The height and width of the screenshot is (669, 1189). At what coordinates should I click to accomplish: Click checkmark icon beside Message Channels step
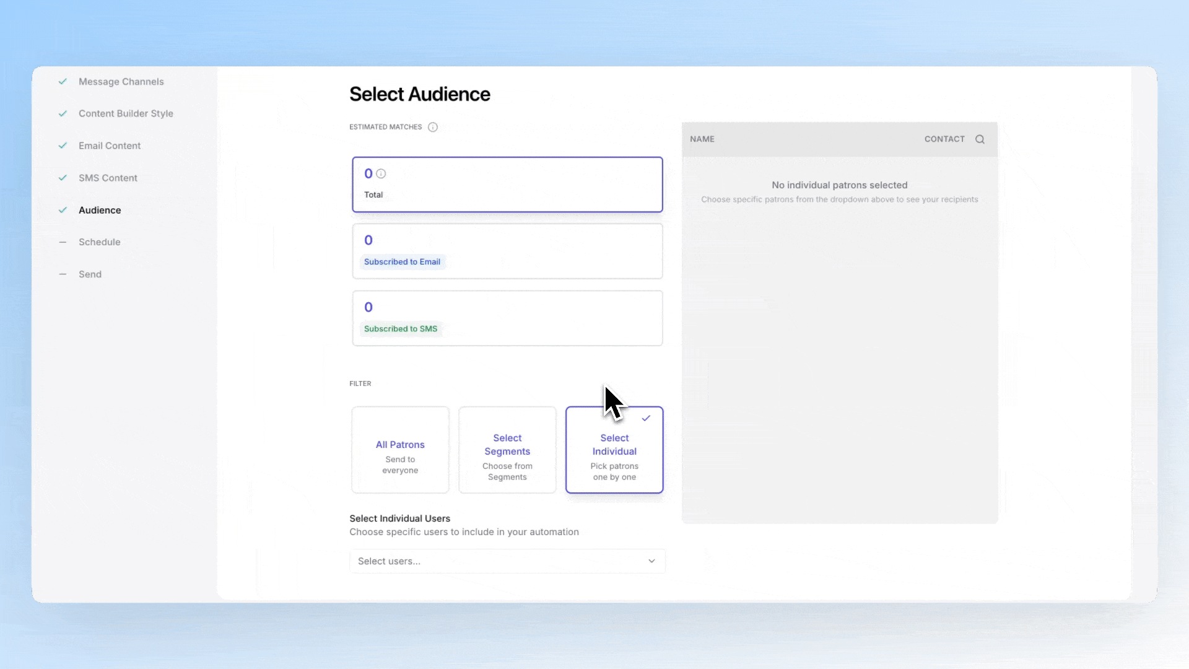point(63,81)
